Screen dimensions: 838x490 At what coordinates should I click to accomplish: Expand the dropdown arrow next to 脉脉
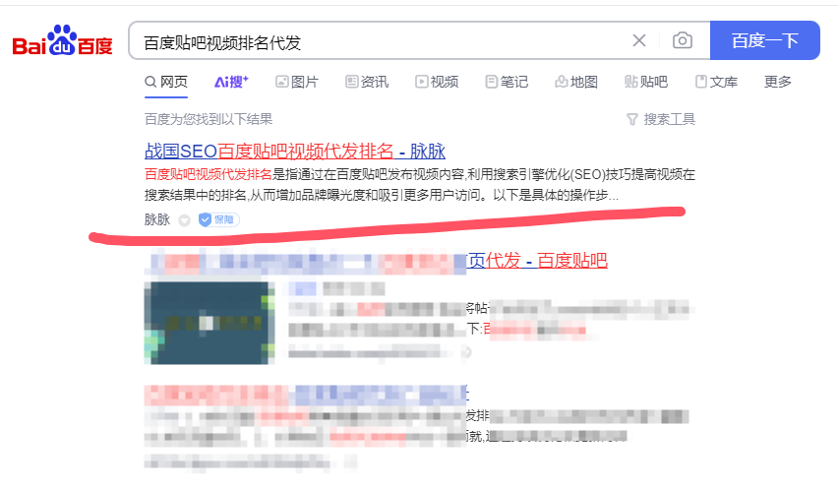coord(184,220)
